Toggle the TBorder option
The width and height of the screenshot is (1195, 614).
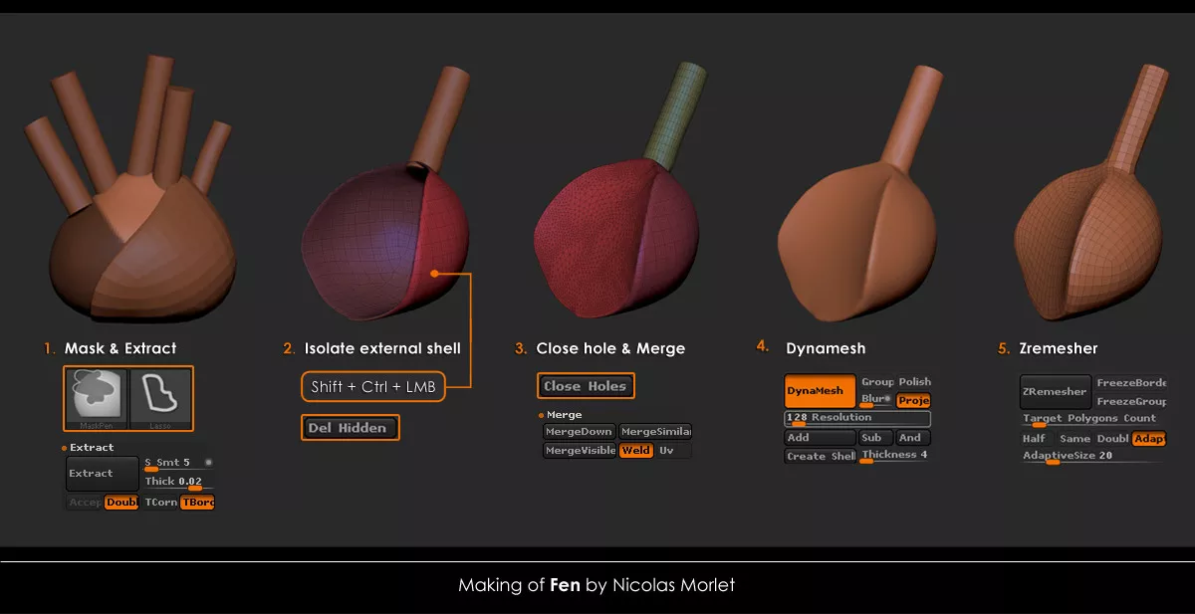[196, 503]
